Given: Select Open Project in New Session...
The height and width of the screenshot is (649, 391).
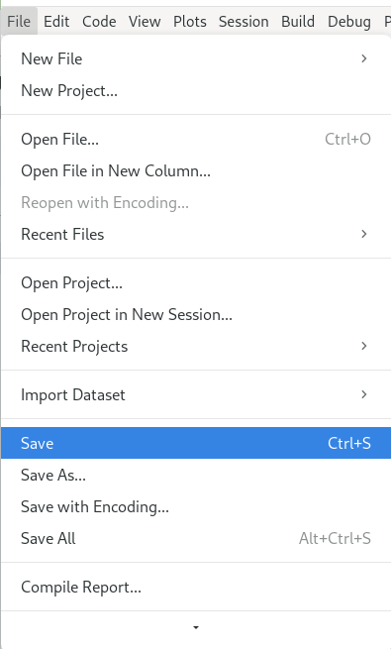Looking at the screenshot, I should tap(196, 314).
